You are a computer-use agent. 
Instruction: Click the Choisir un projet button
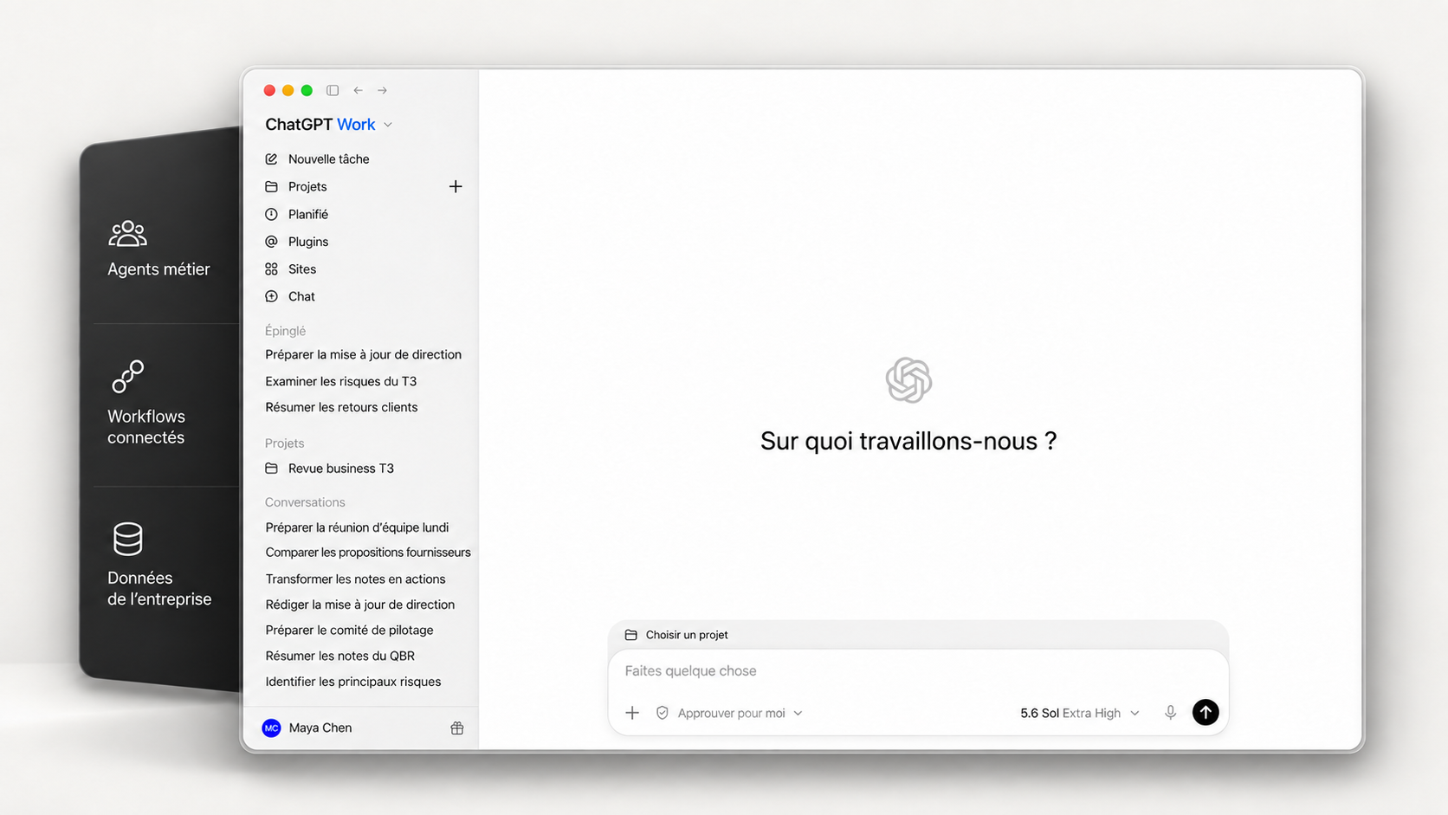coord(677,635)
